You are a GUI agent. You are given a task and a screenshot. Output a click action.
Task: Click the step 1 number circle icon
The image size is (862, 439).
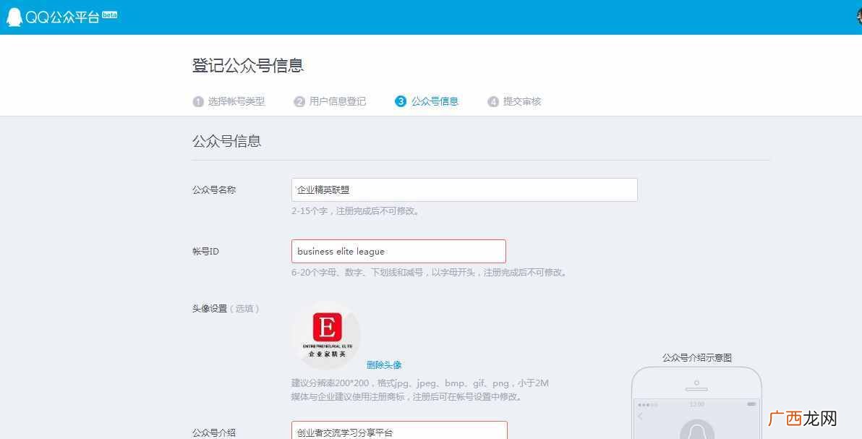(198, 102)
